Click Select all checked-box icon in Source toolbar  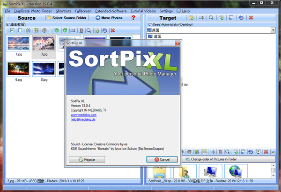pyautogui.click(x=12, y=30)
